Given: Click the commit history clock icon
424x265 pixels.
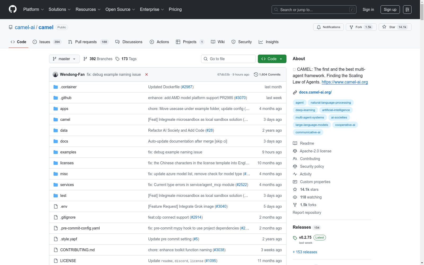Looking at the screenshot, I should (256, 74).
